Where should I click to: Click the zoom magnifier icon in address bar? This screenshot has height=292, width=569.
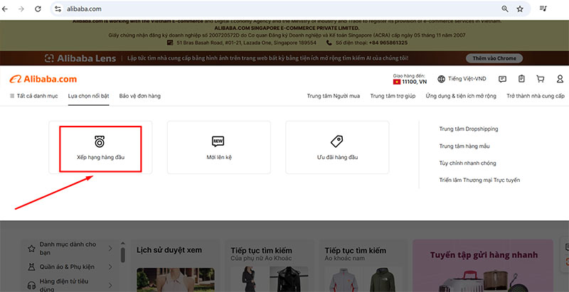[505, 9]
